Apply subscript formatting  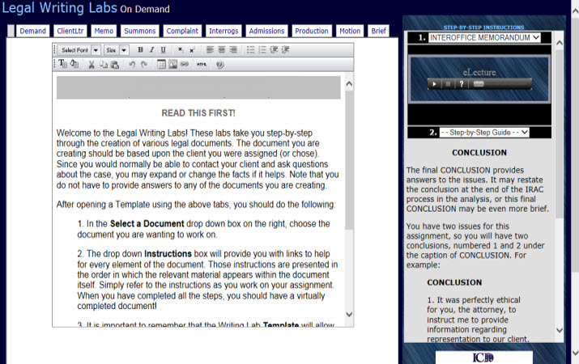pos(181,50)
